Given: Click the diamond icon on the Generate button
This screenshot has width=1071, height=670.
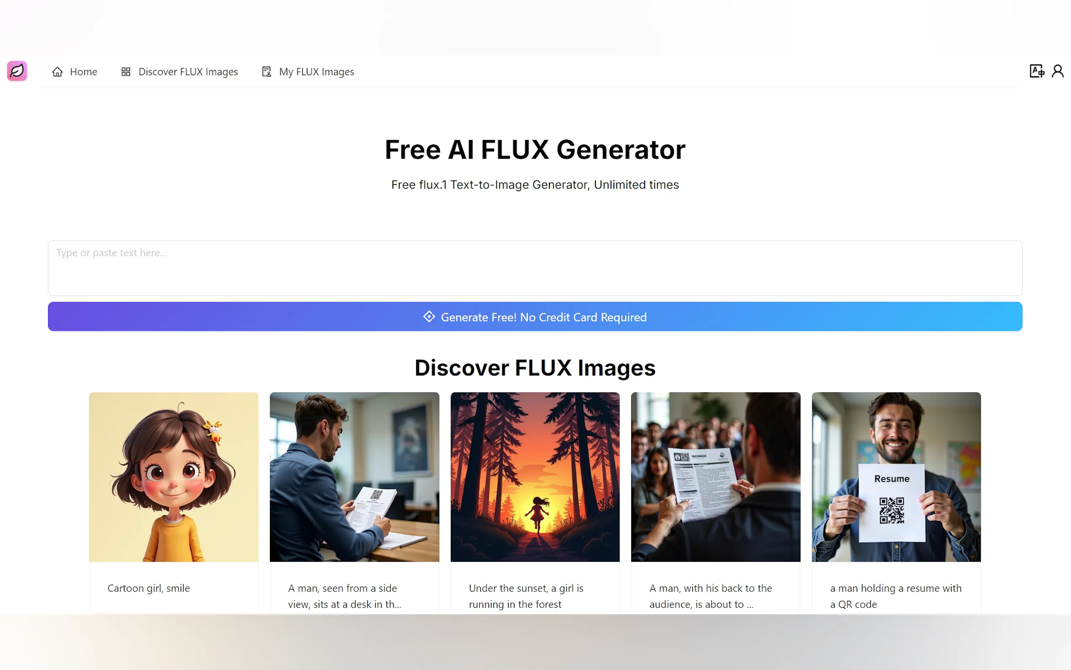Looking at the screenshot, I should [428, 316].
